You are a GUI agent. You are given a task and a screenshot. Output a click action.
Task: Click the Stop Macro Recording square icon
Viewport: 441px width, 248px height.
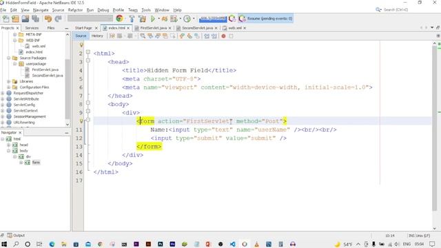[x=231, y=36]
